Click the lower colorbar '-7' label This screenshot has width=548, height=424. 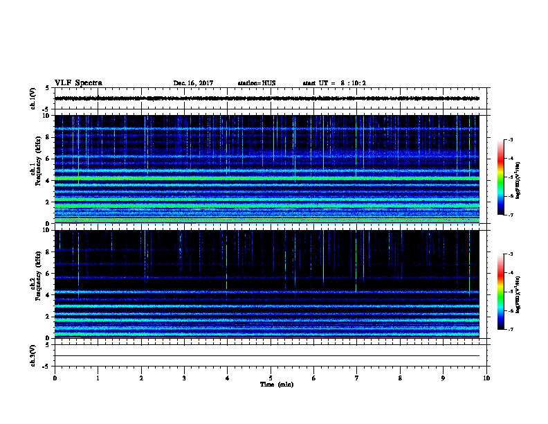click(x=510, y=329)
